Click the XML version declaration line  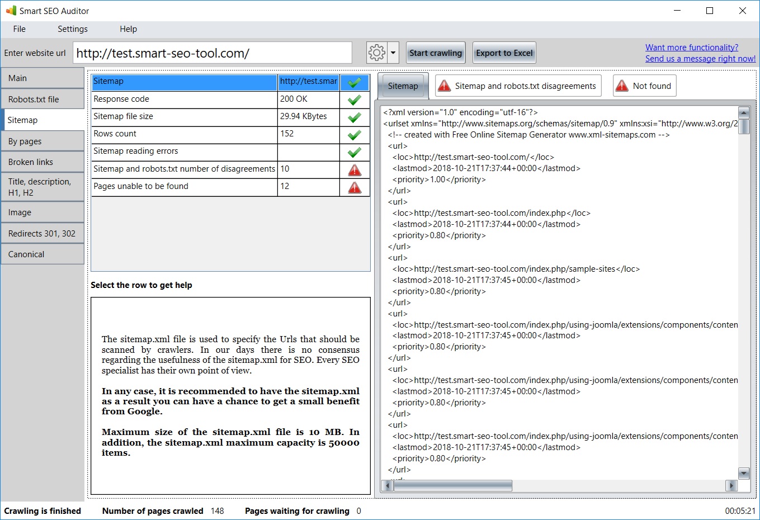(460, 112)
